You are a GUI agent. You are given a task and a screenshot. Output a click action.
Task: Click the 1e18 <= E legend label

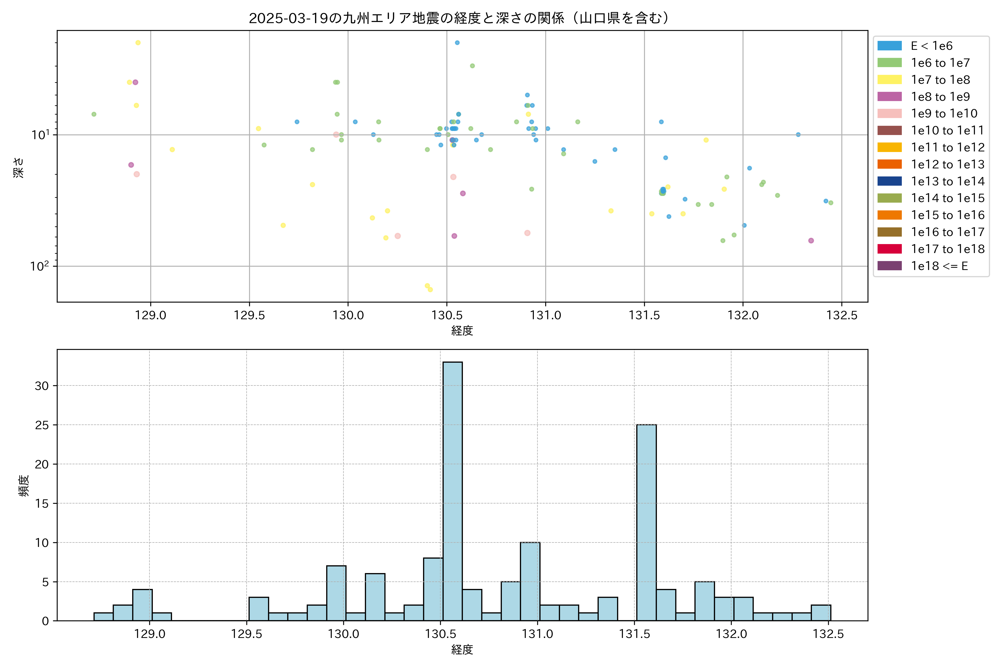939,266
